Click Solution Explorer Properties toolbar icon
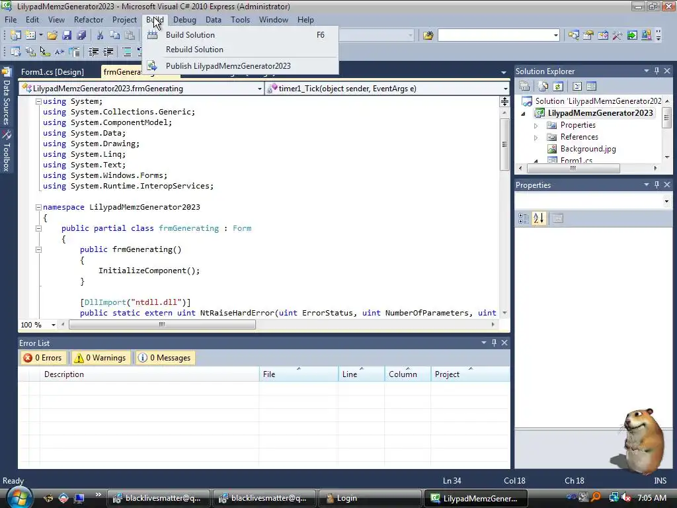Image resolution: width=677 pixels, height=508 pixels. 524,86
